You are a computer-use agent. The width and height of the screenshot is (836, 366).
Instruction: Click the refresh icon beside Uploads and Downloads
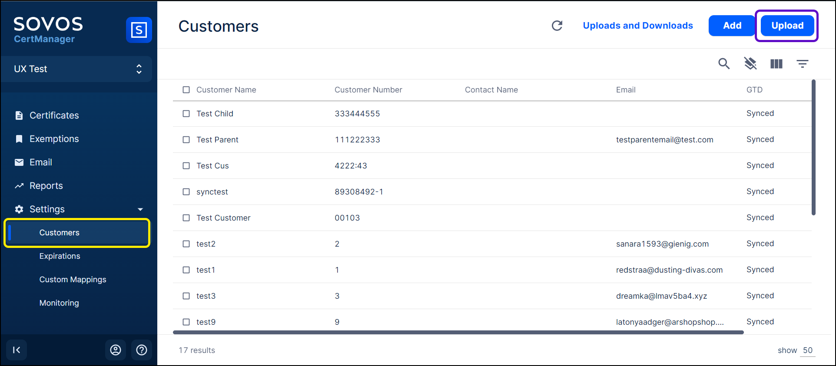point(557,26)
